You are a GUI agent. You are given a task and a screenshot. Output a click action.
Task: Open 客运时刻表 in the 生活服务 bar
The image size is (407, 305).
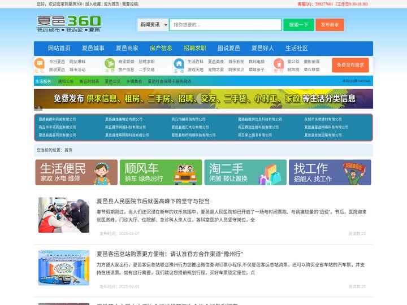point(89,81)
